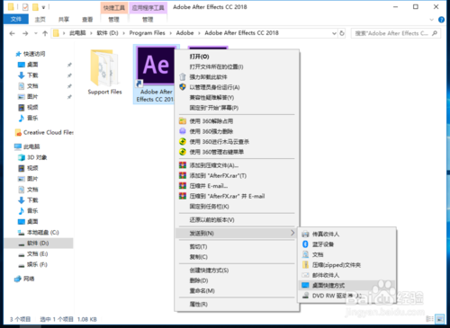Open the 文件 ribbon tab
This screenshot has height=328, width=450.
[x=16, y=20]
